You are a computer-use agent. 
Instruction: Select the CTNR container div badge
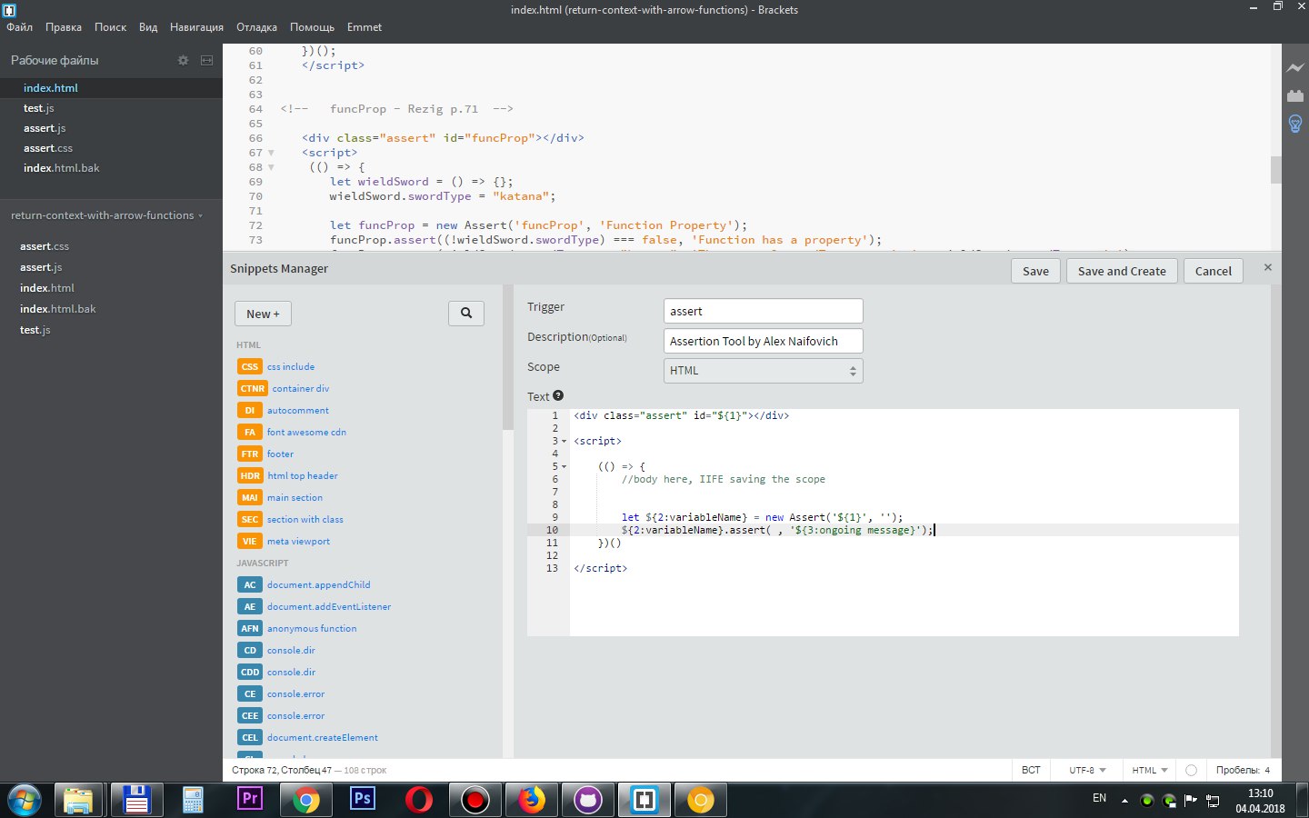253,388
